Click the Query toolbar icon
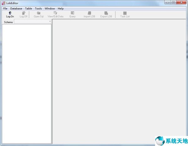 tap(73, 13)
